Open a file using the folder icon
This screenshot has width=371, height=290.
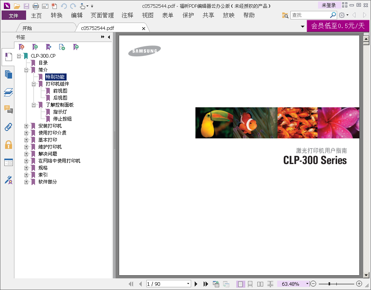(17, 6)
